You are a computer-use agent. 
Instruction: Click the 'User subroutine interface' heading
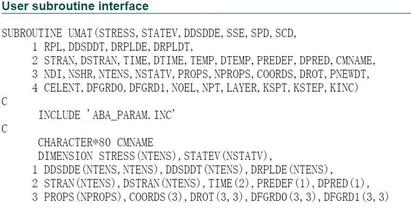click(x=75, y=6)
